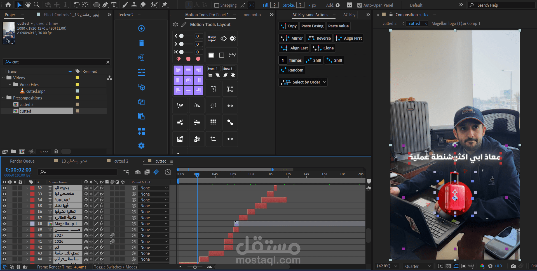Image resolution: width=537 pixels, height=271 pixels.
Task: Click the center anchor point button
Action: point(188,80)
